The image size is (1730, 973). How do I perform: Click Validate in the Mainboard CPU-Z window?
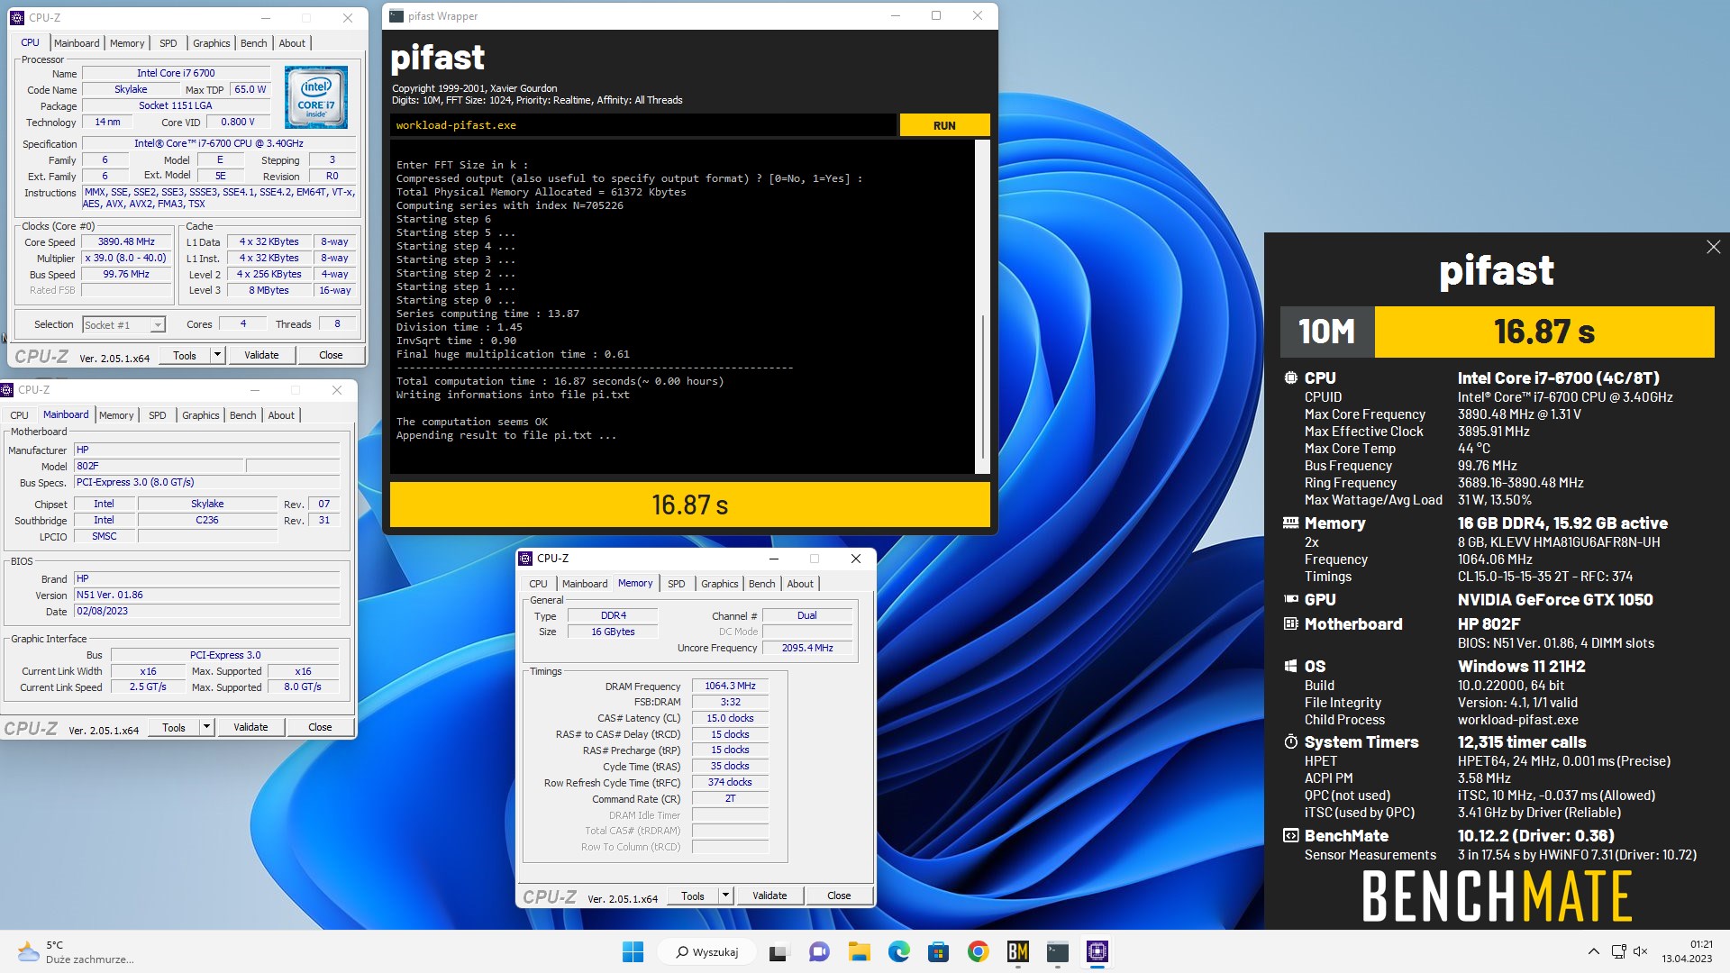point(250,727)
